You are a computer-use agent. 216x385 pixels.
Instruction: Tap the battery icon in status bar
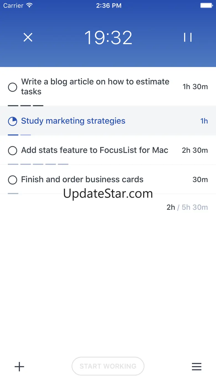[x=206, y=6]
